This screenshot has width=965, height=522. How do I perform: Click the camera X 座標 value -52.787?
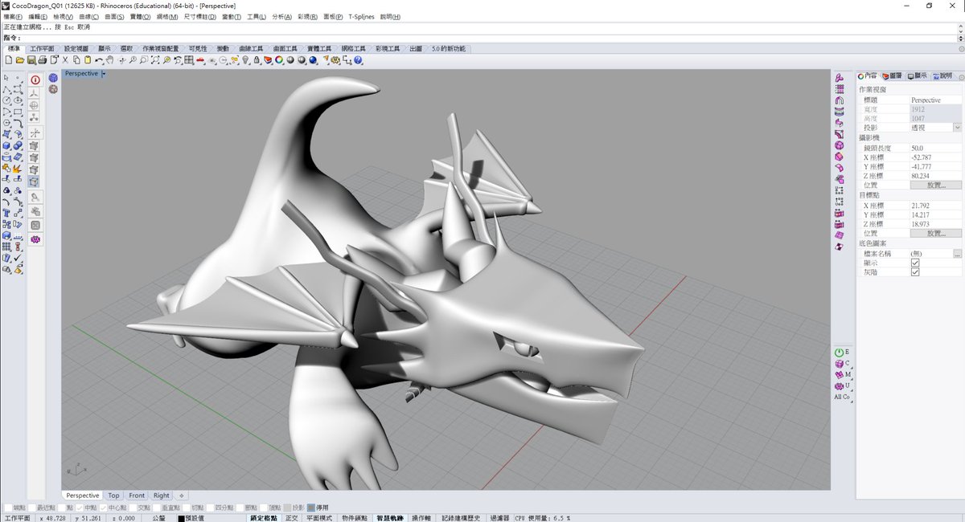(936, 157)
